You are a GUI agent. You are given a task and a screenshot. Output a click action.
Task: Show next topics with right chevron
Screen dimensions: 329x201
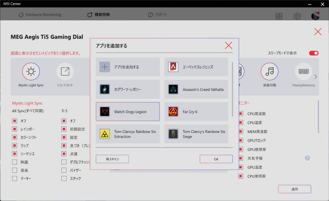316,77
